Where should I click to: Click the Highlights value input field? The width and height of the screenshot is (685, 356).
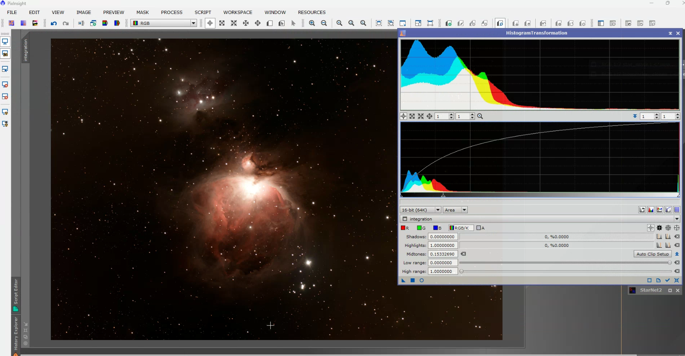coord(443,245)
